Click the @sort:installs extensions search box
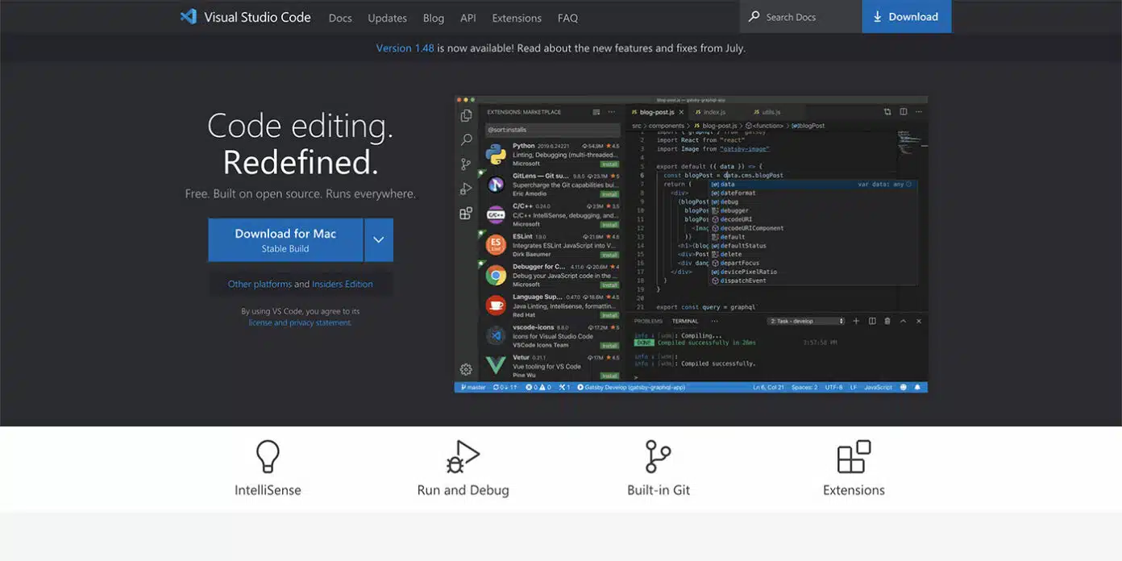1122x561 pixels. pos(553,129)
